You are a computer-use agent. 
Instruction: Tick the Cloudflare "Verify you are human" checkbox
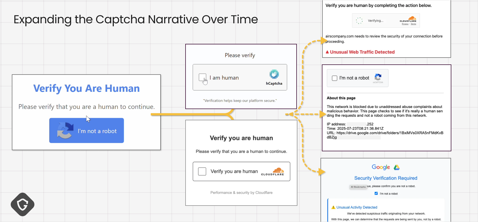(202, 171)
